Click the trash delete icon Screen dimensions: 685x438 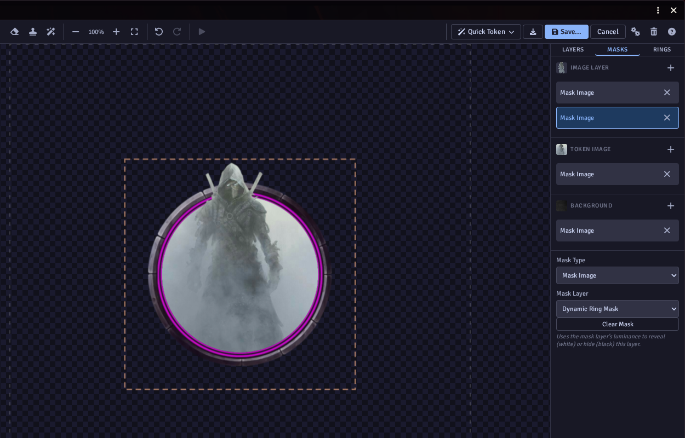654,32
